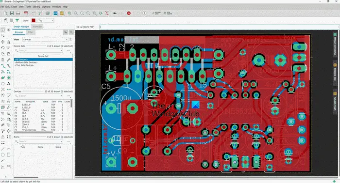
Task: Select the Copy tool
Action: click(x=3, y=54)
